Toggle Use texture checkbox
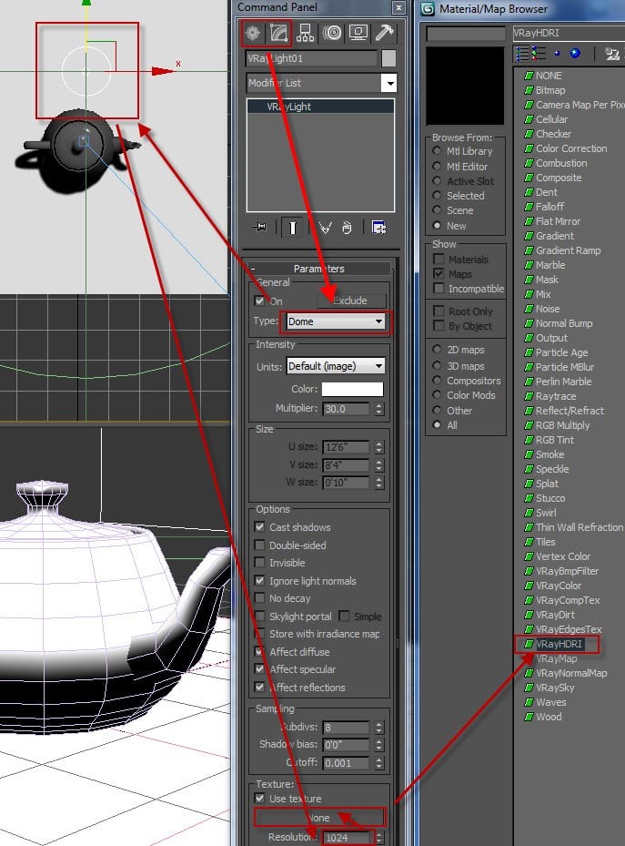Screen dimensions: 625x846 (x=259, y=798)
